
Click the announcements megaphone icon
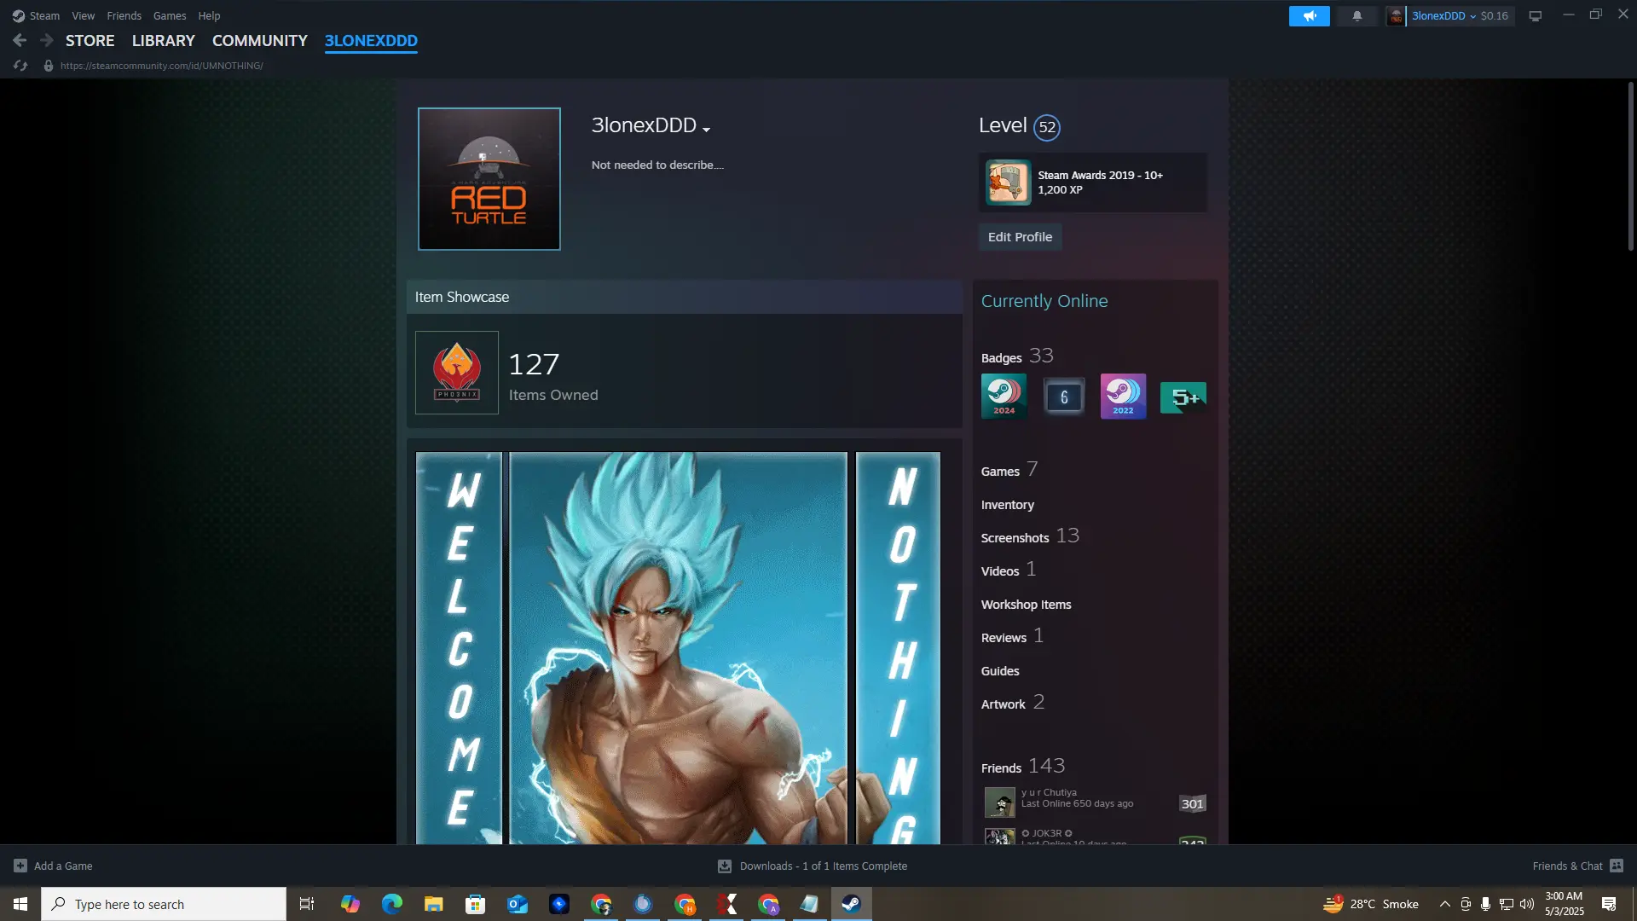[1309, 16]
